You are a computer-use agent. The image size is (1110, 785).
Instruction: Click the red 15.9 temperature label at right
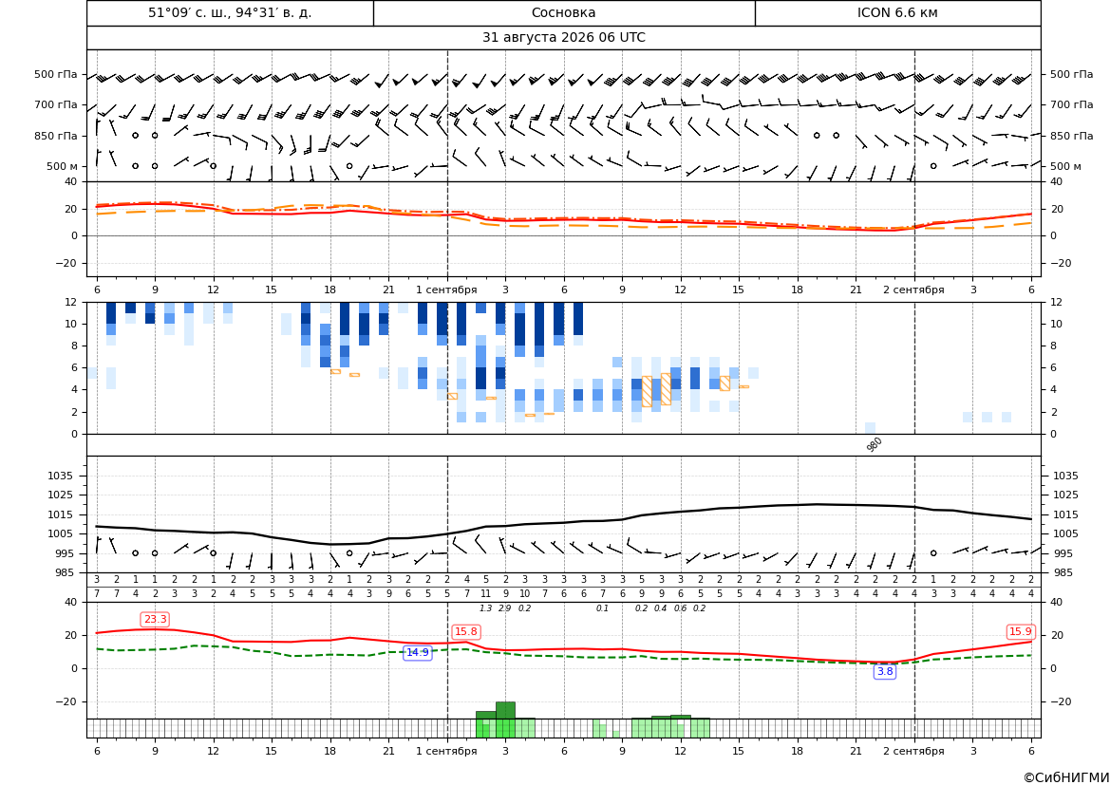pyautogui.click(x=1021, y=631)
